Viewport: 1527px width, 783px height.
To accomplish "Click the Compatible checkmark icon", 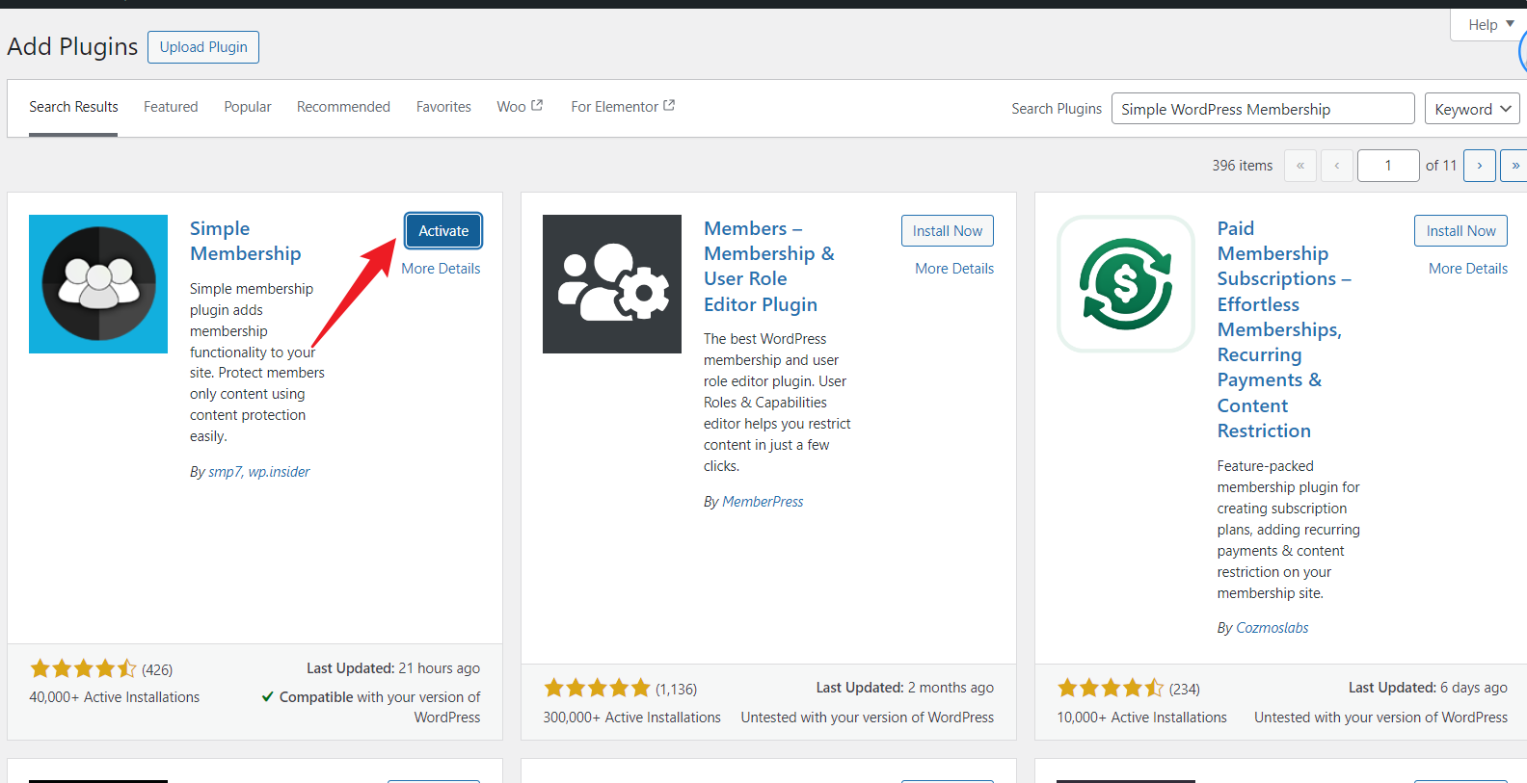I will 267,696.
